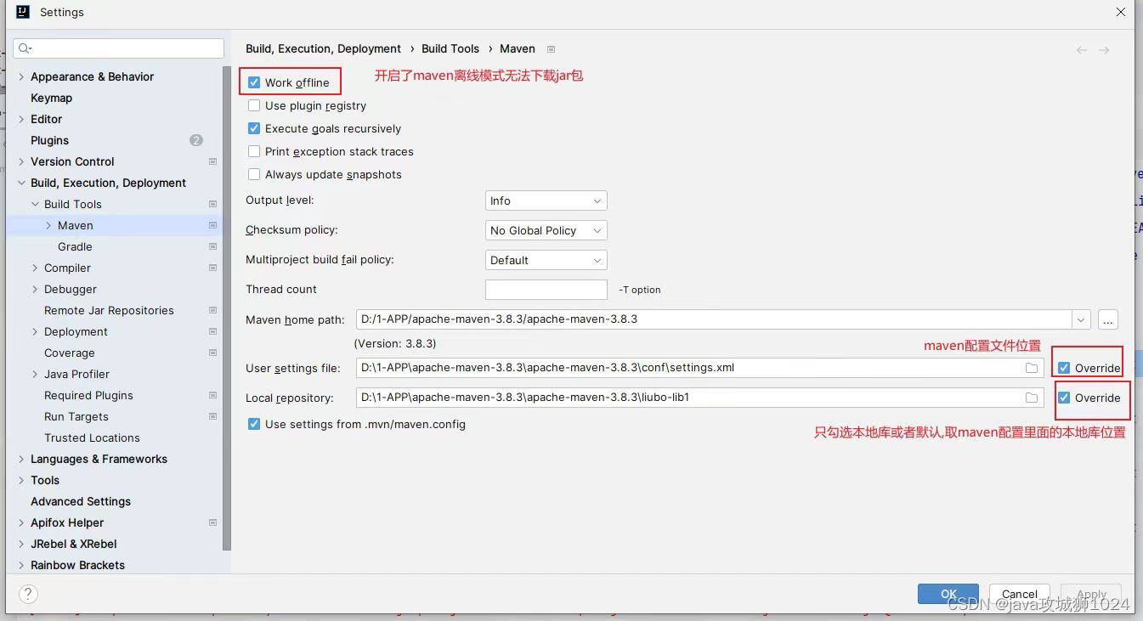Click project-level icon beside Gradle
1143x621 pixels.
click(212, 246)
